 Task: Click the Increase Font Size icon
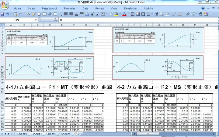click(x=92, y=14)
